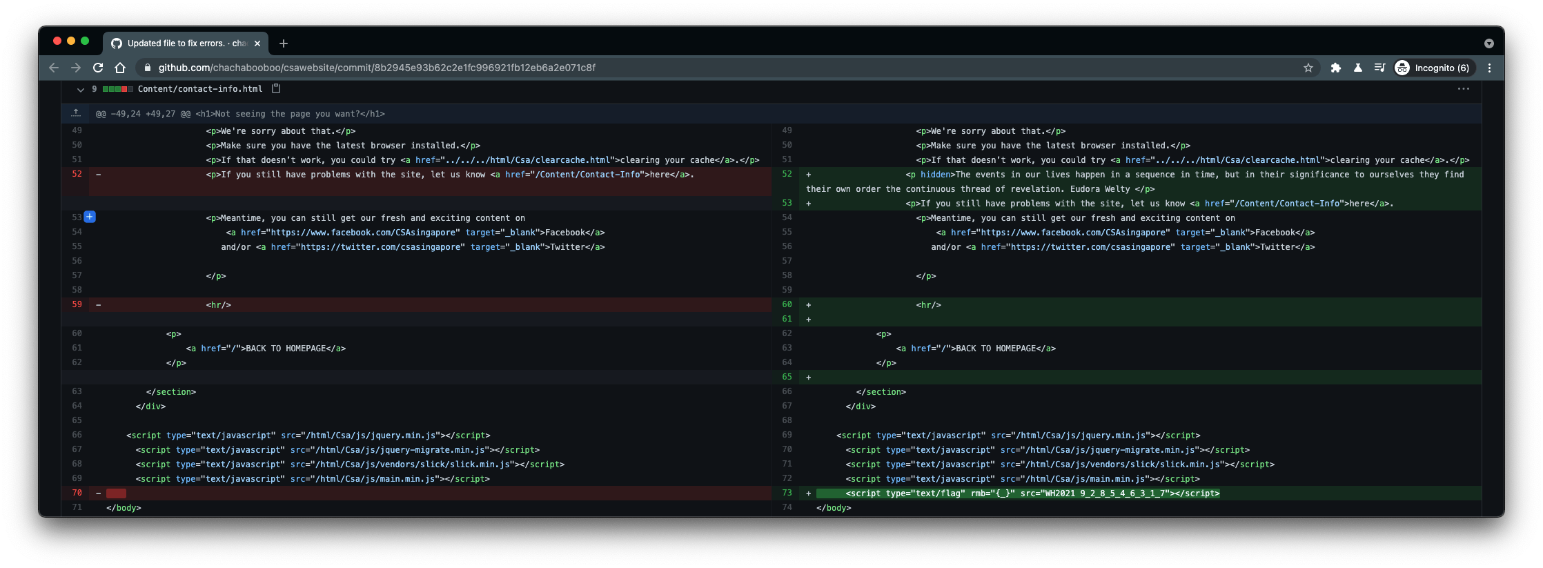Click the Incognito (6) profile button
Image resolution: width=1543 pixels, height=568 pixels.
pos(1434,68)
